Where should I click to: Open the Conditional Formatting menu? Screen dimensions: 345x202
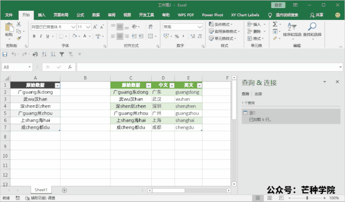coord(220,24)
